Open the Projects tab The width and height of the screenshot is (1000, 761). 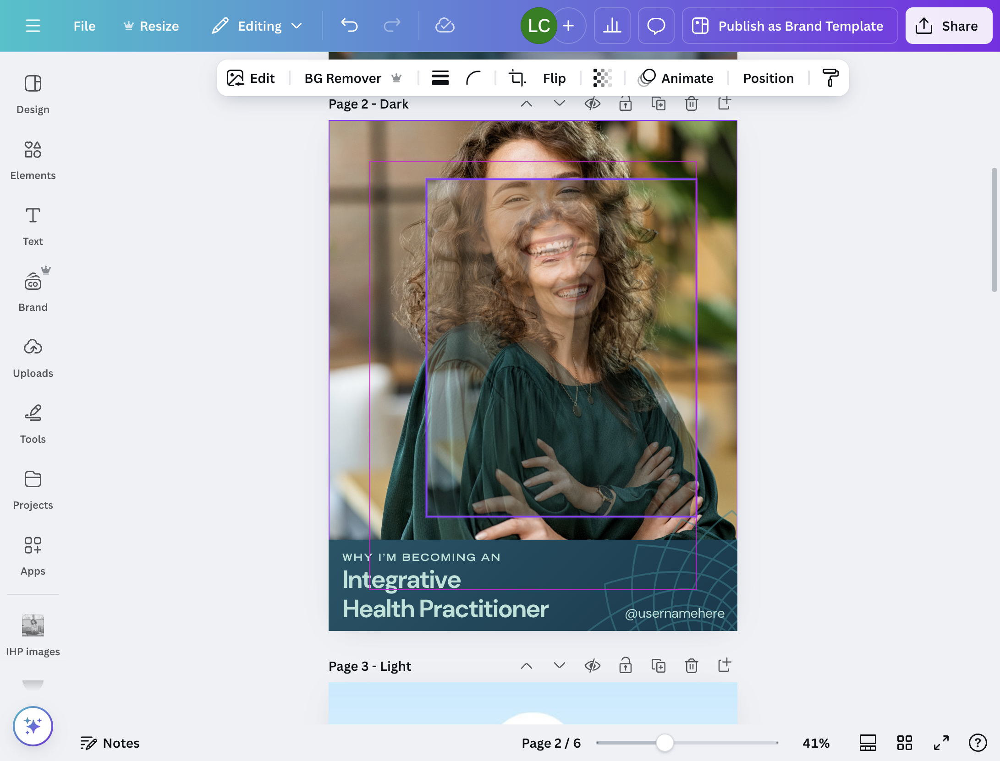33,490
